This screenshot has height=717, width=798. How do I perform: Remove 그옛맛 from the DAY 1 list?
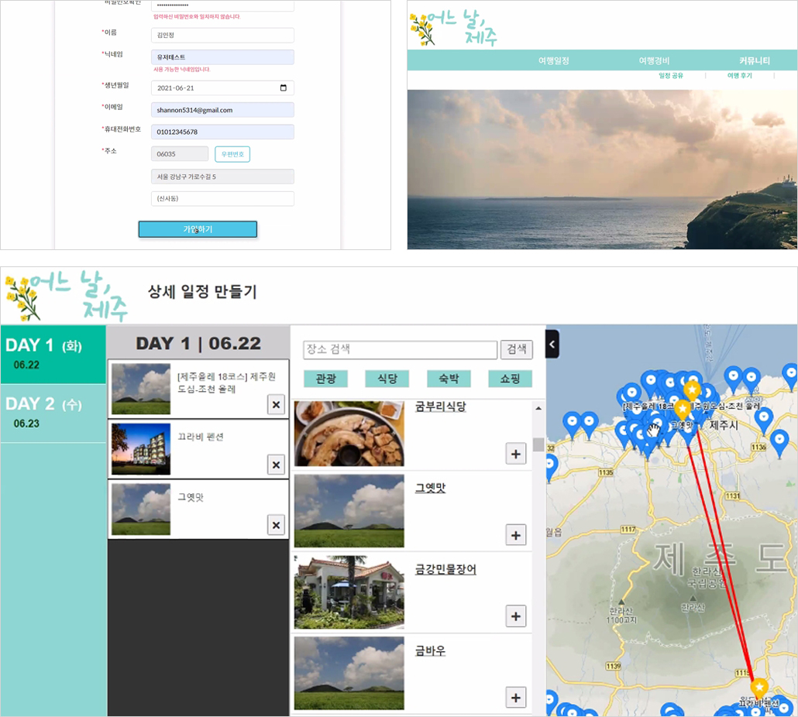point(276,525)
